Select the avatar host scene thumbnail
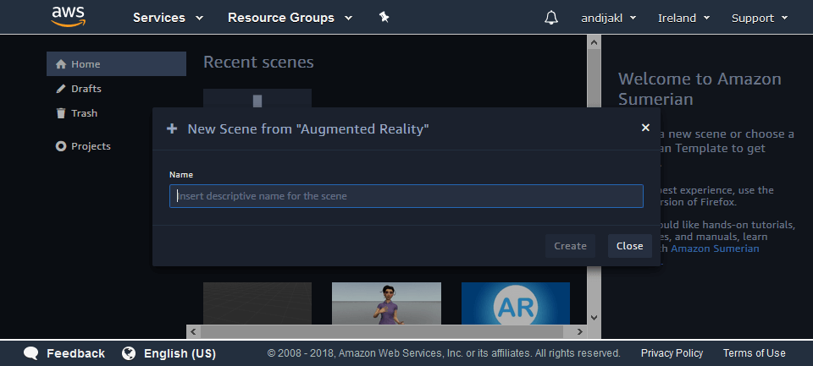The width and height of the screenshot is (813, 366). (386, 303)
